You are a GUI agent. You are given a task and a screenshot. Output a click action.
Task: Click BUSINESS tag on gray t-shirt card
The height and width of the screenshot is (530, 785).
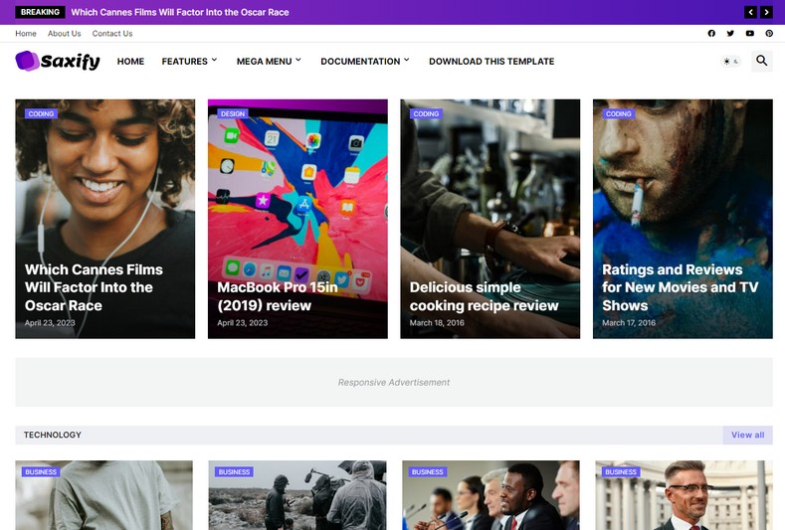(x=41, y=471)
